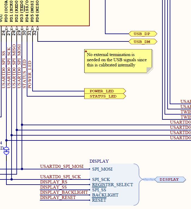The height and width of the screenshot is (209, 191).
Task: Select the DISPLAY harness connector title
Action: click(99, 161)
